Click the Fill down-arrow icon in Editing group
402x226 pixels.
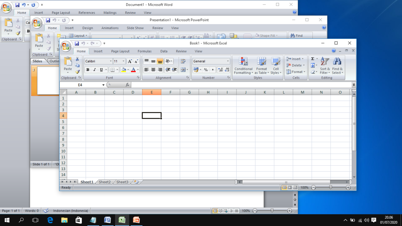pyautogui.click(x=313, y=65)
